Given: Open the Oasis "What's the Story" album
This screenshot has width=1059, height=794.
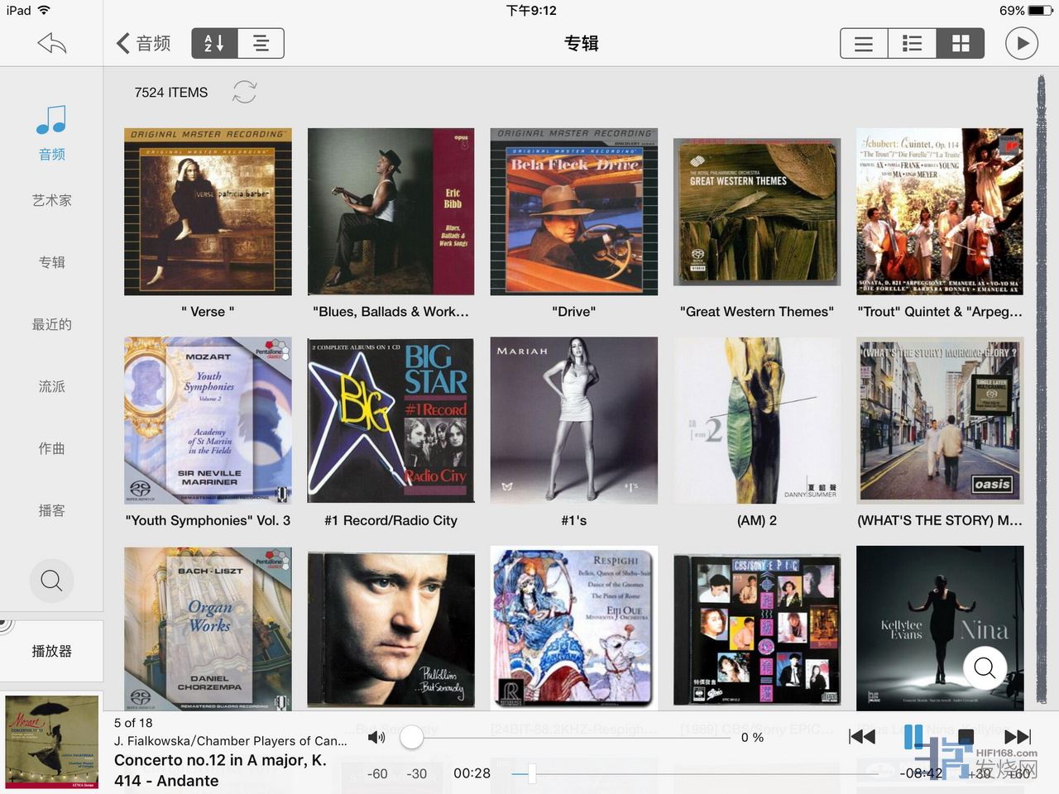Looking at the screenshot, I should 940,420.
